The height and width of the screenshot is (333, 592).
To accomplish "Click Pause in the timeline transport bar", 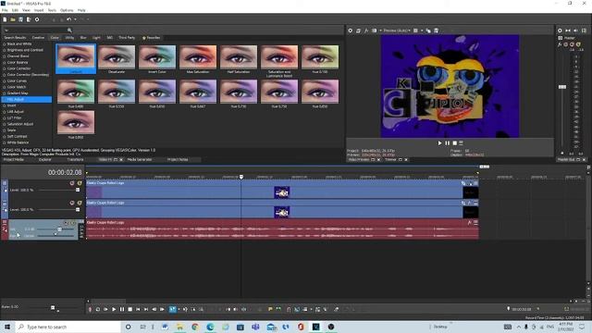I will [x=121, y=309].
